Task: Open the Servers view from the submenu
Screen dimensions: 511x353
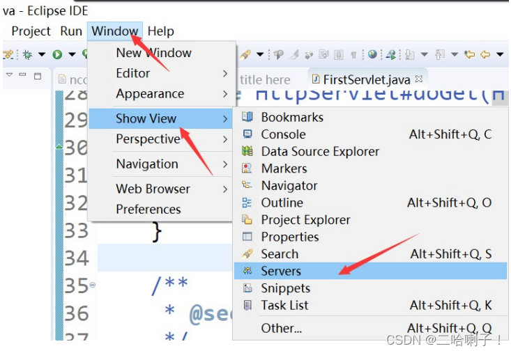Action: tap(370, 271)
